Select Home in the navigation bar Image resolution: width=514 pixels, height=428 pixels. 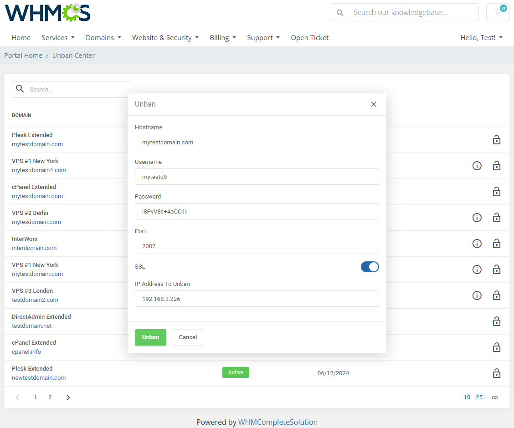(x=21, y=37)
